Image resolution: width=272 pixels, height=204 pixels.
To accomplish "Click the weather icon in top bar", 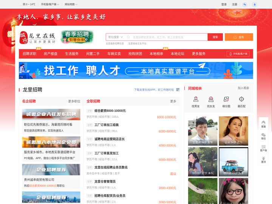I will pos(20,4).
